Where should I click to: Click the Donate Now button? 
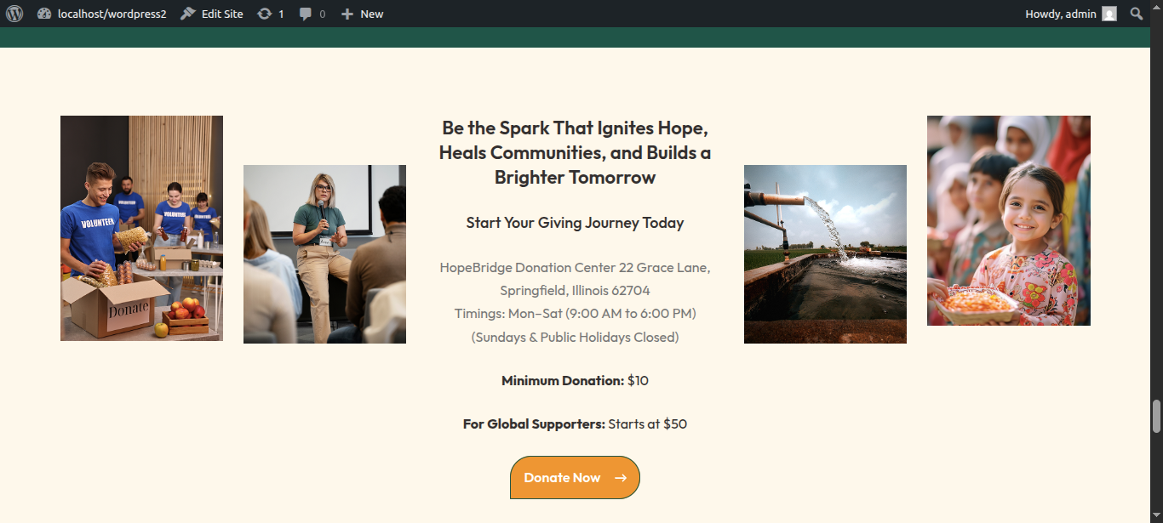575,478
